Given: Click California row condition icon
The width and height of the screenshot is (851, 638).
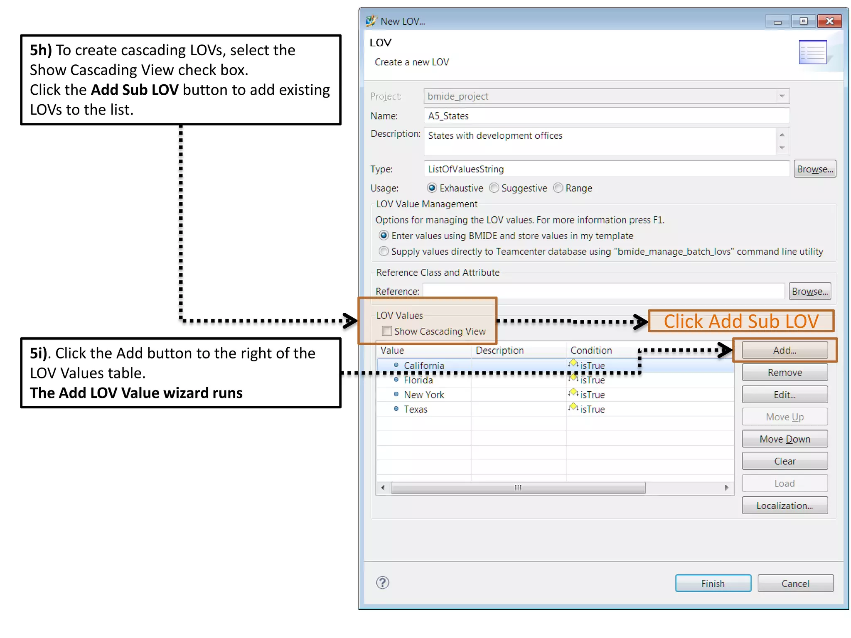Looking at the screenshot, I should (573, 364).
